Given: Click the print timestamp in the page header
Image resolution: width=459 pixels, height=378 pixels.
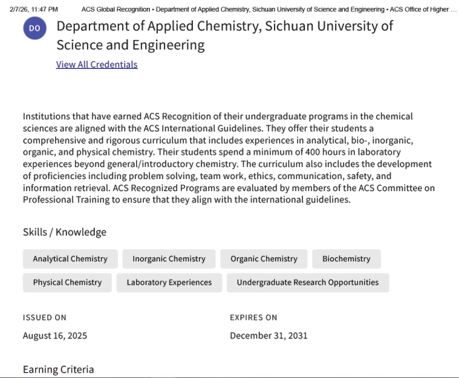Looking at the screenshot, I should pyautogui.click(x=34, y=9).
